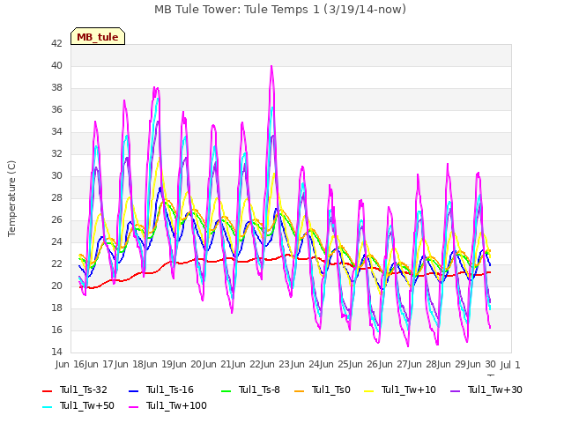Click the red Tul1_Ts-32 legend swatch
The image size is (564, 423).
click(47, 390)
